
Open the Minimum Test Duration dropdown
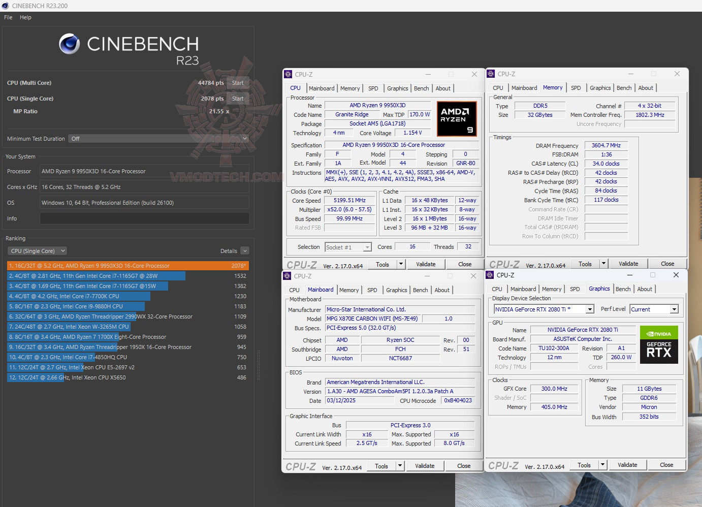[158, 139]
